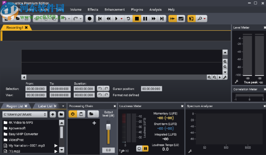This screenshot has width=266, height=155.
Task: Open the Effects menu
Action: click(x=93, y=10)
